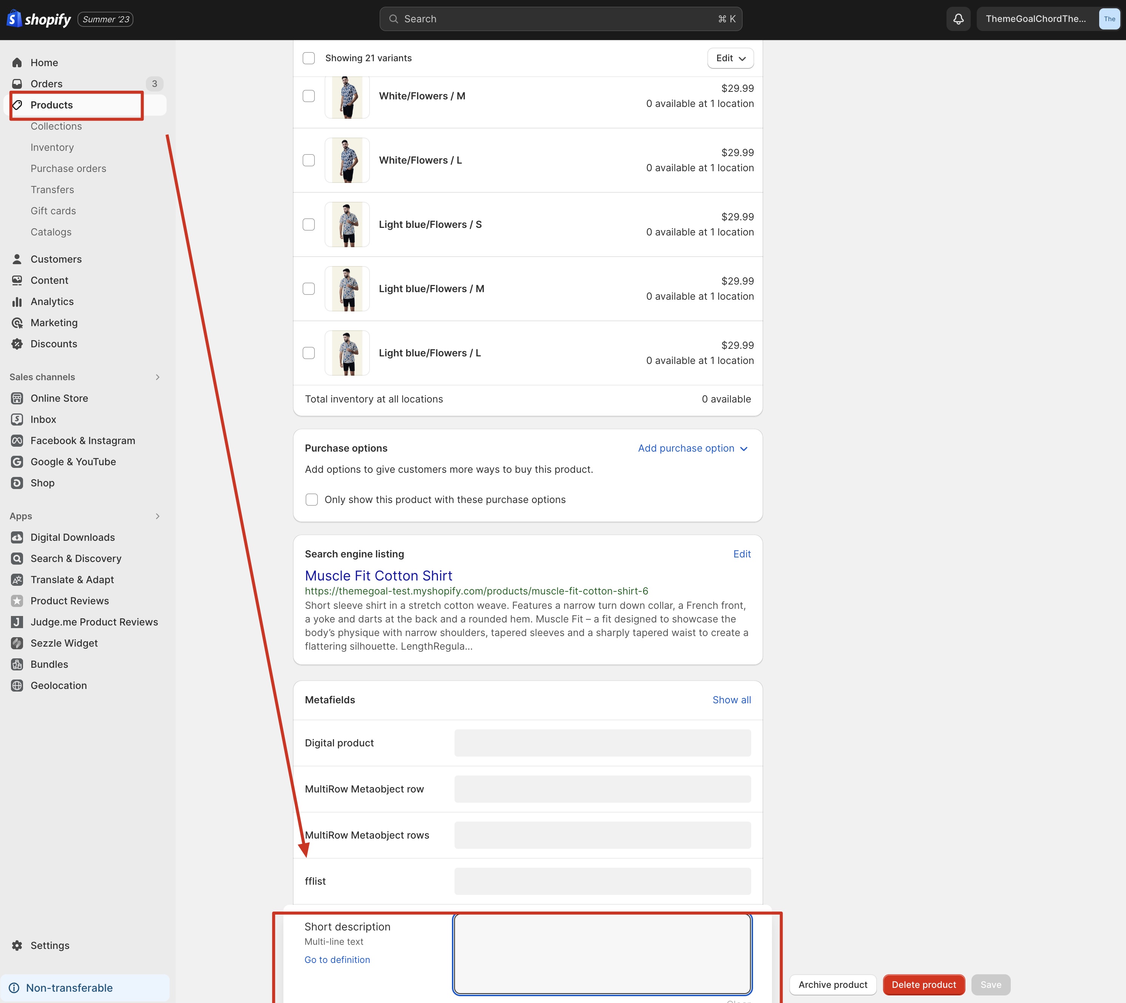
Task: Check the Light blue/Flowers / M variant
Action: pyautogui.click(x=308, y=289)
